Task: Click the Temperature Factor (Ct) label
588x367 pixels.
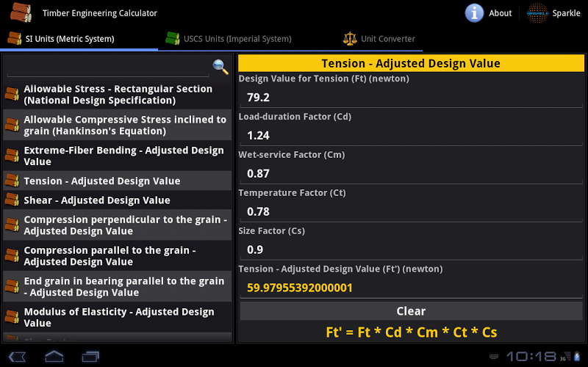Action: coord(292,193)
